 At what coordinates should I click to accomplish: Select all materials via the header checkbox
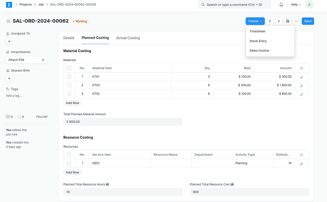coord(69,68)
